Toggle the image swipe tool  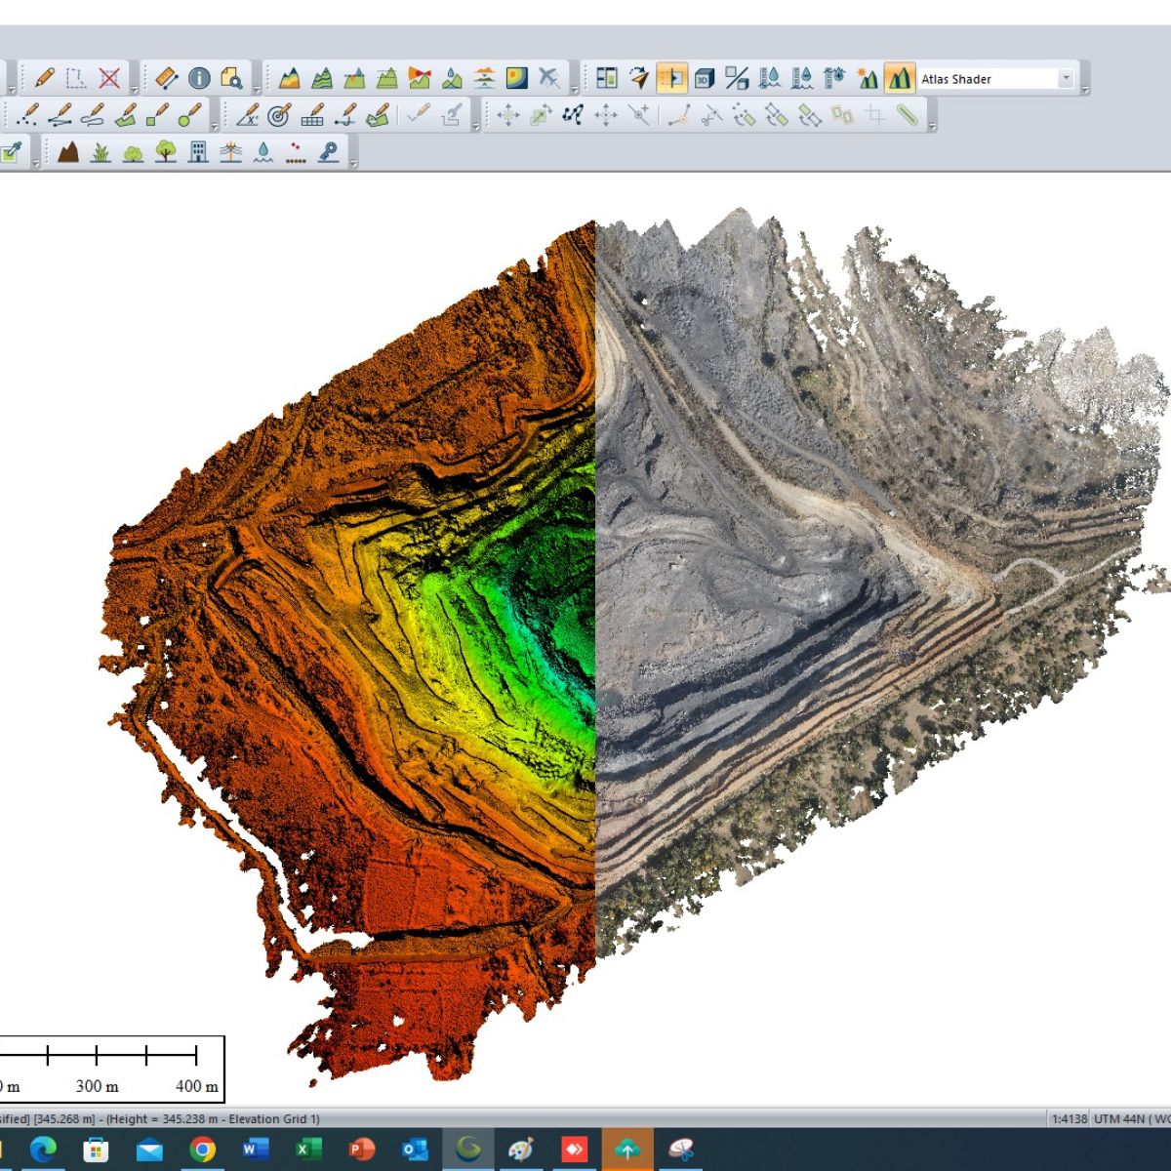coord(671,78)
